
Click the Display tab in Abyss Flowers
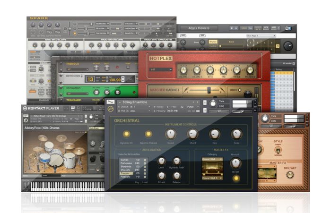(x=213, y=42)
